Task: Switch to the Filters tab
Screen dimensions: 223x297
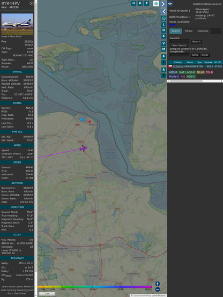Action: point(189,31)
